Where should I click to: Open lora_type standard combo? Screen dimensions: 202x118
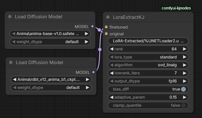click(148, 57)
